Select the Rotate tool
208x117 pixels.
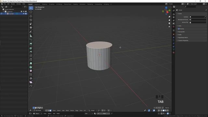click(31, 20)
